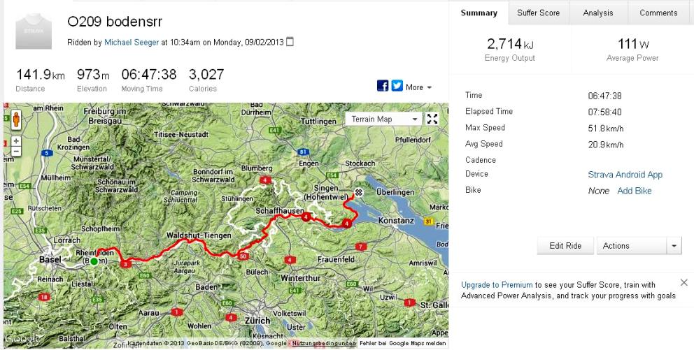Go to the Comments tab

tap(658, 13)
